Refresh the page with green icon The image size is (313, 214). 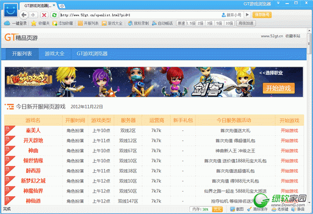click(x=54, y=15)
